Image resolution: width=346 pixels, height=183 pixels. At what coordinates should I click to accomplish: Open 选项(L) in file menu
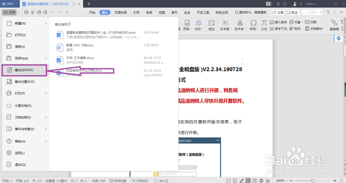26,153
